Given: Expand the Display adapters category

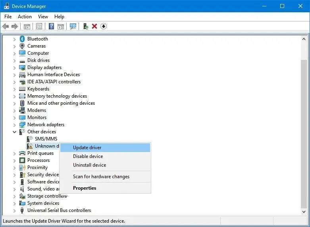Looking at the screenshot, I should coord(14,68).
